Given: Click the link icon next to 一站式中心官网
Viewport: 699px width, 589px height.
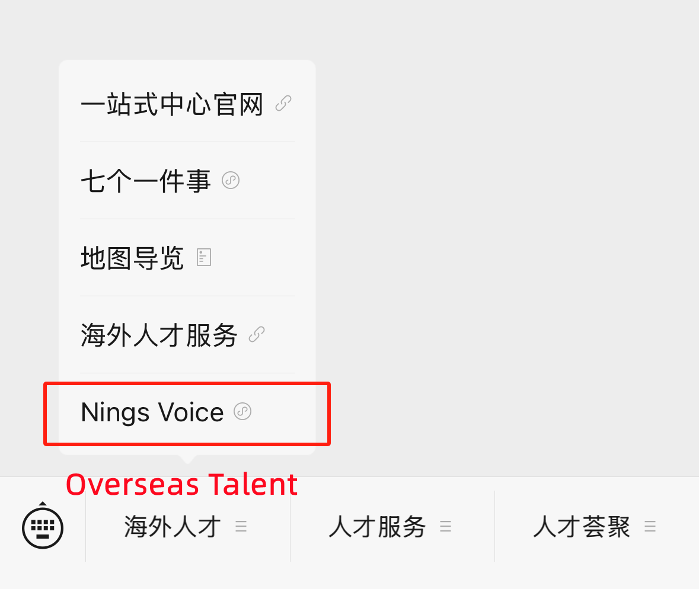Looking at the screenshot, I should coord(284,104).
